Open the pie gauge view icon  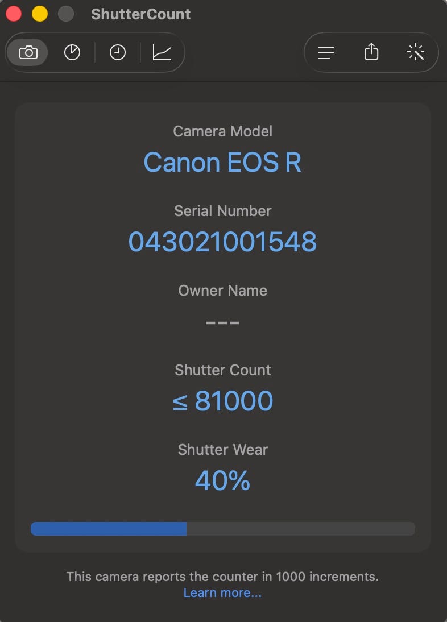[x=72, y=53]
